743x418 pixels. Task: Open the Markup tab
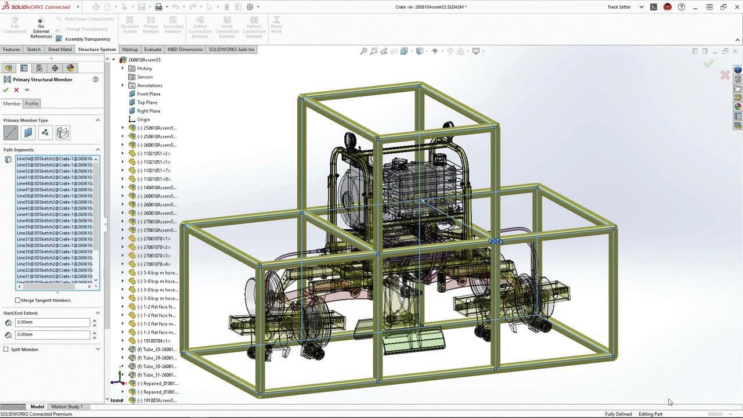[x=130, y=49]
